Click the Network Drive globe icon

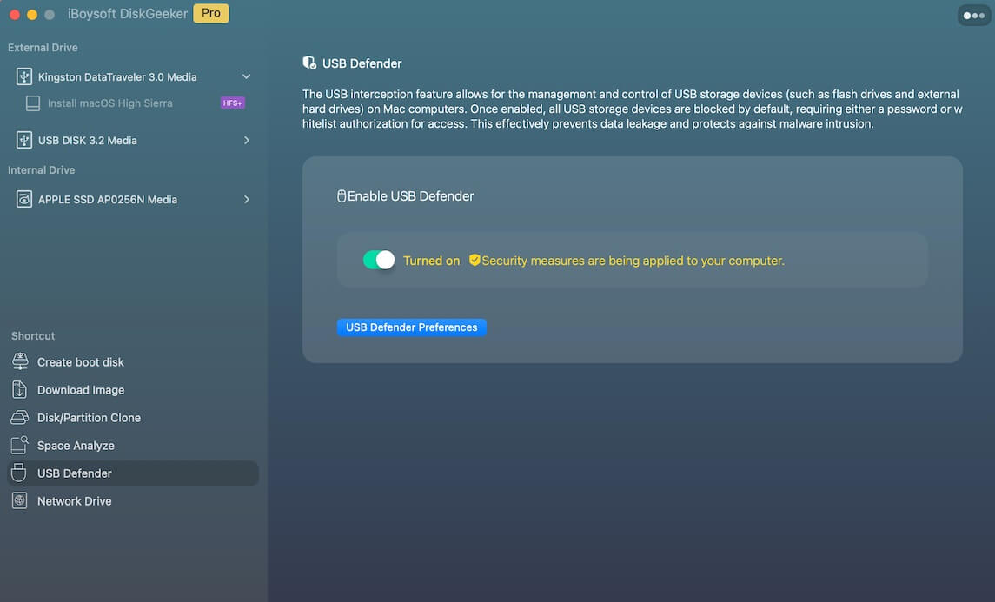coord(20,501)
